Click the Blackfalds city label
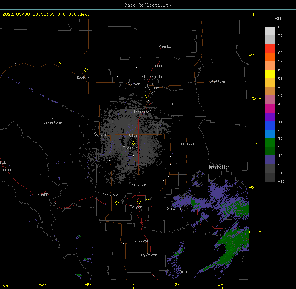296x289 pixels. pos(151,77)
